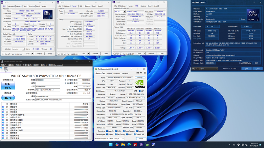
Task: Toggle OpenCL checkbox in GPU-Z
Action: (x=107, y=131)
